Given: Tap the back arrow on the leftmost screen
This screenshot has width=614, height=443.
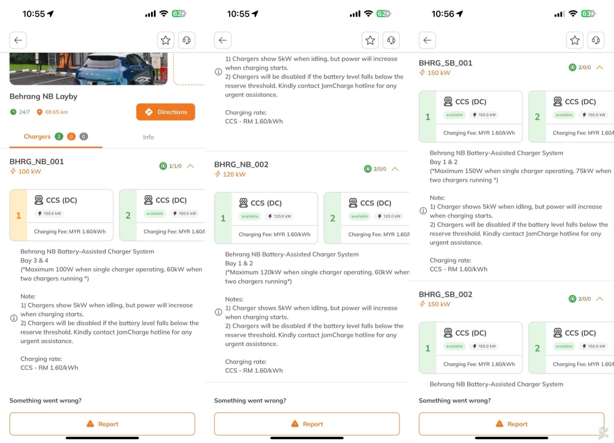Looking at the screenshot, I should pyautogui.click(x=18, y=40).
